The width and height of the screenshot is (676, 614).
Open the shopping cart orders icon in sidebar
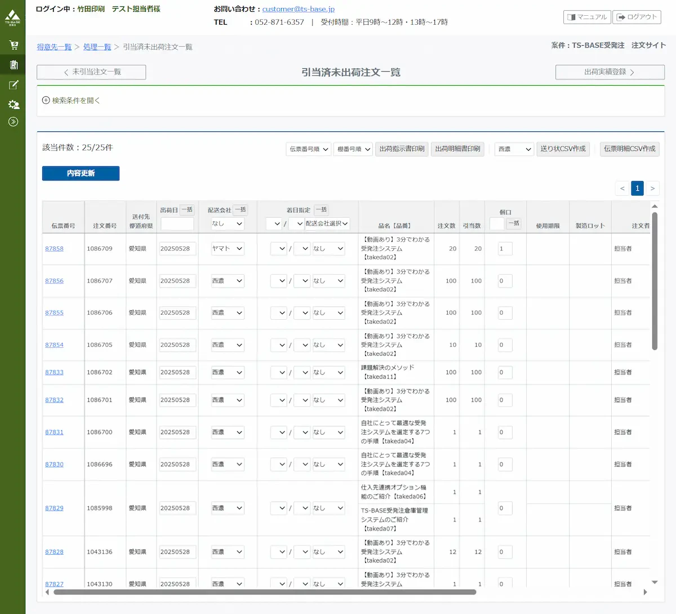tap(13, 45)
